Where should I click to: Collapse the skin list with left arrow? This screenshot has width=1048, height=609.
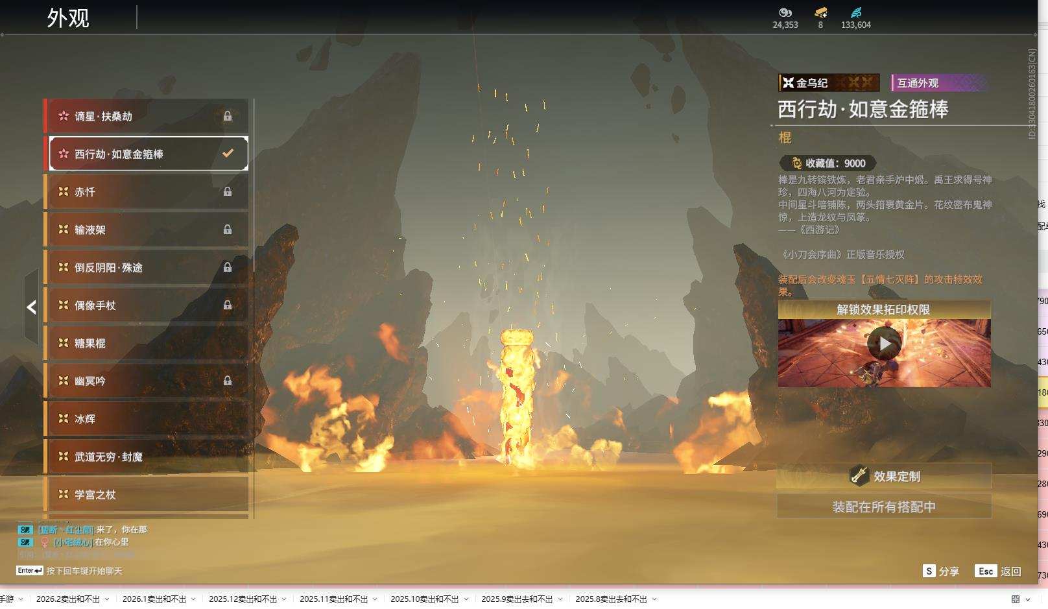pos(31,307)
